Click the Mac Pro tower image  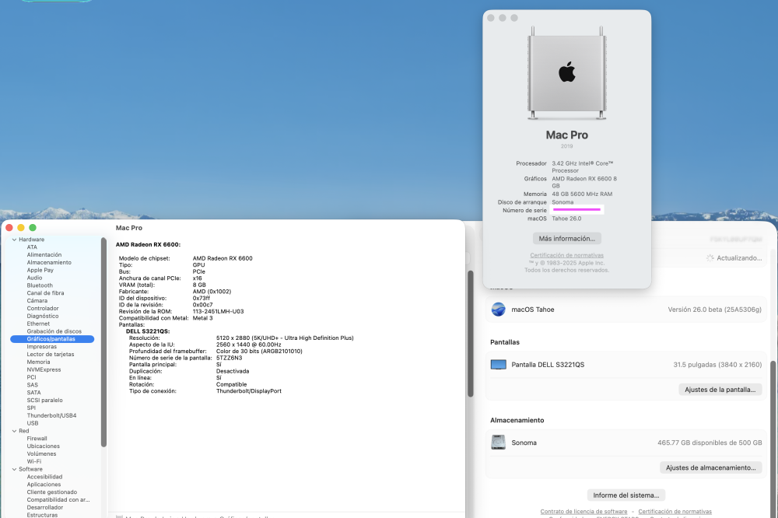coord(566,73)
